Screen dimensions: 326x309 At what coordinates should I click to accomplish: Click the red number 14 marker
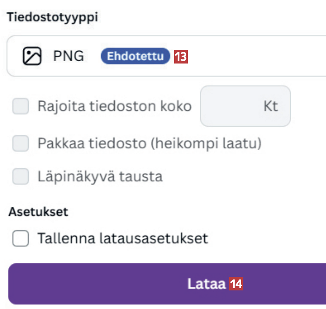[236, 284]
